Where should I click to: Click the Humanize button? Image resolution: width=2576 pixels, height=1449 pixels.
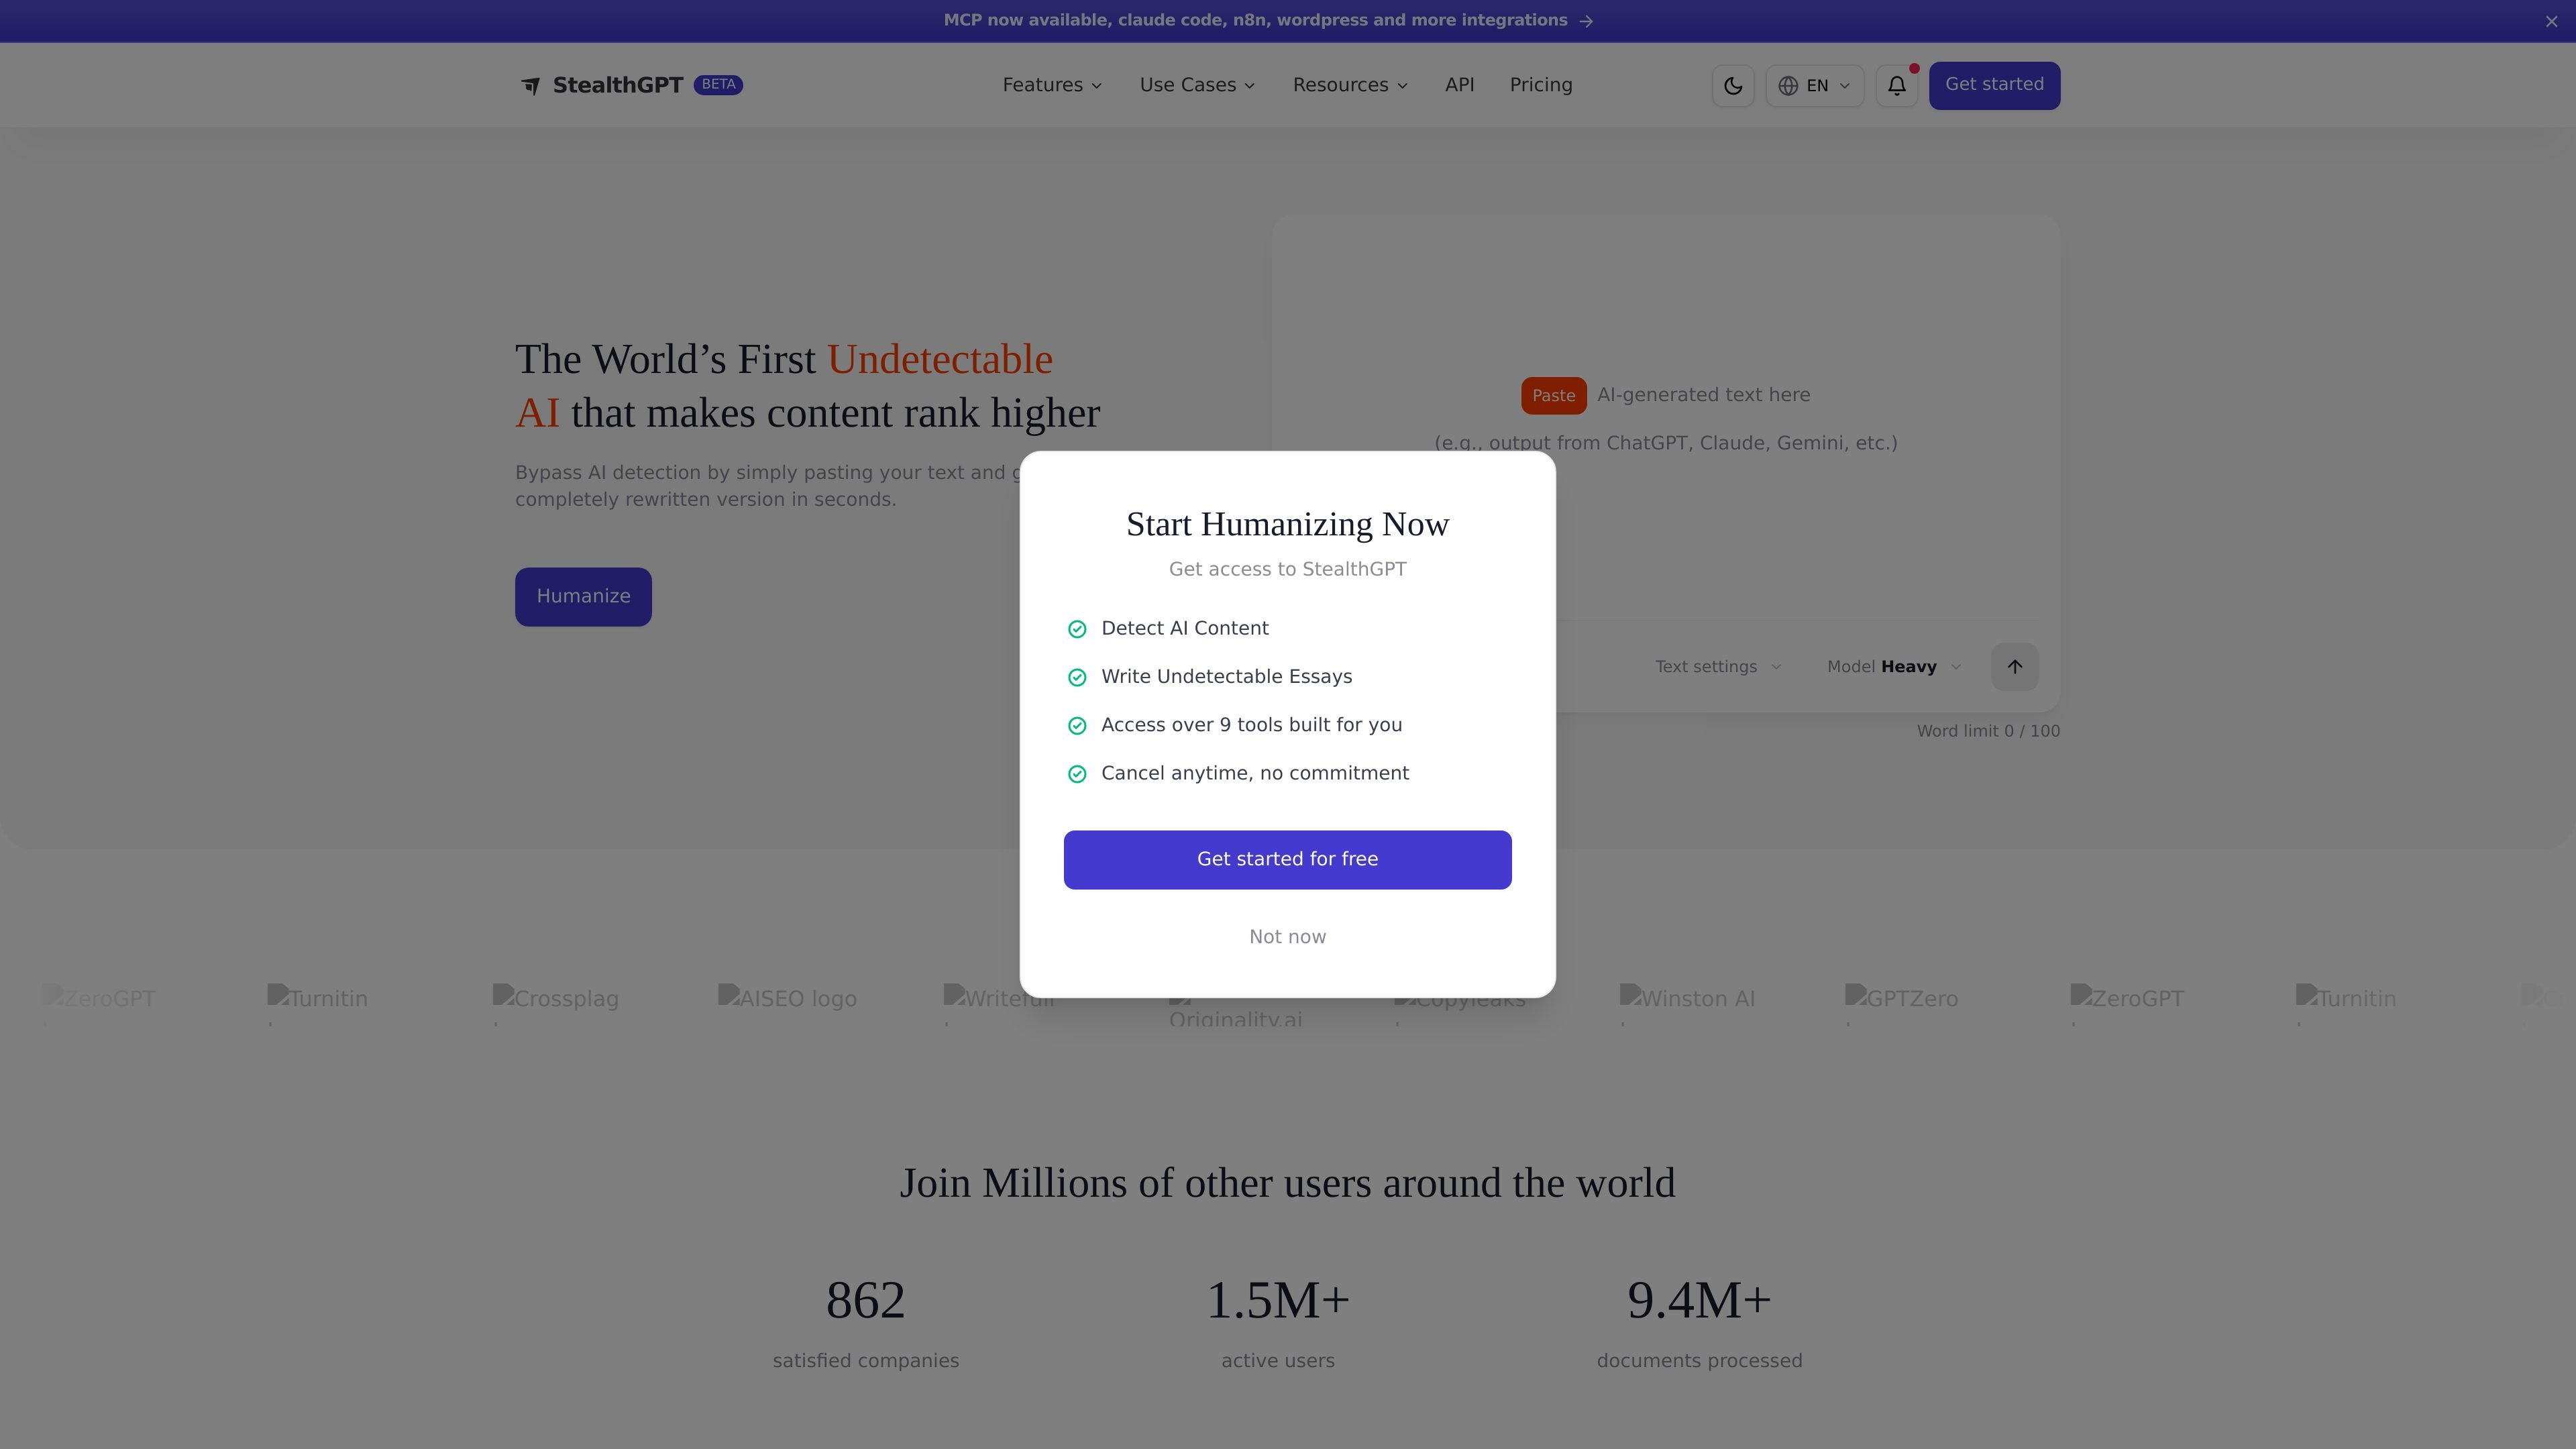tap(583, 597)
